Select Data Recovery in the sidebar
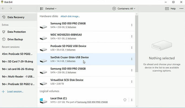Viewport: 185px width, 108px height. (18, 17)
